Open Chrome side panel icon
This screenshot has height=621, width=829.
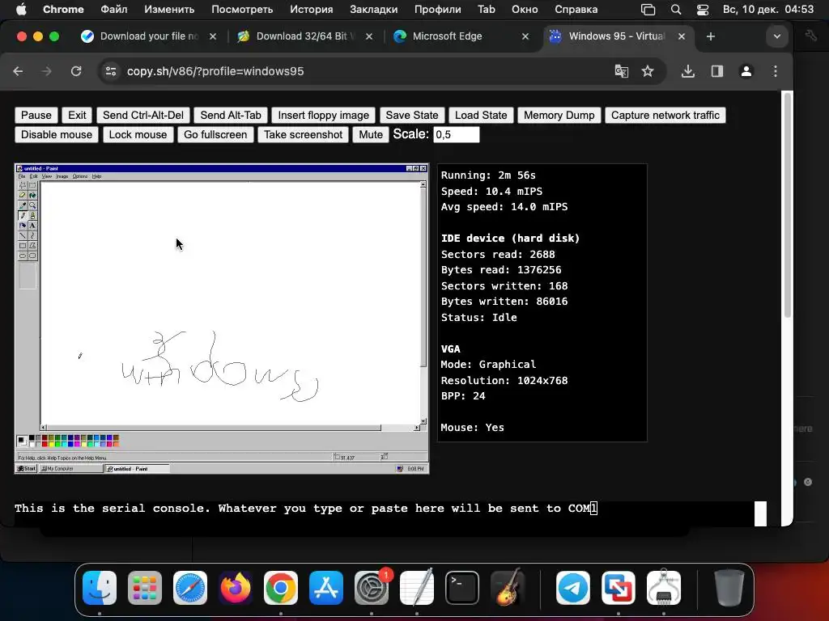pyautogui.click(x=717, y=71)
